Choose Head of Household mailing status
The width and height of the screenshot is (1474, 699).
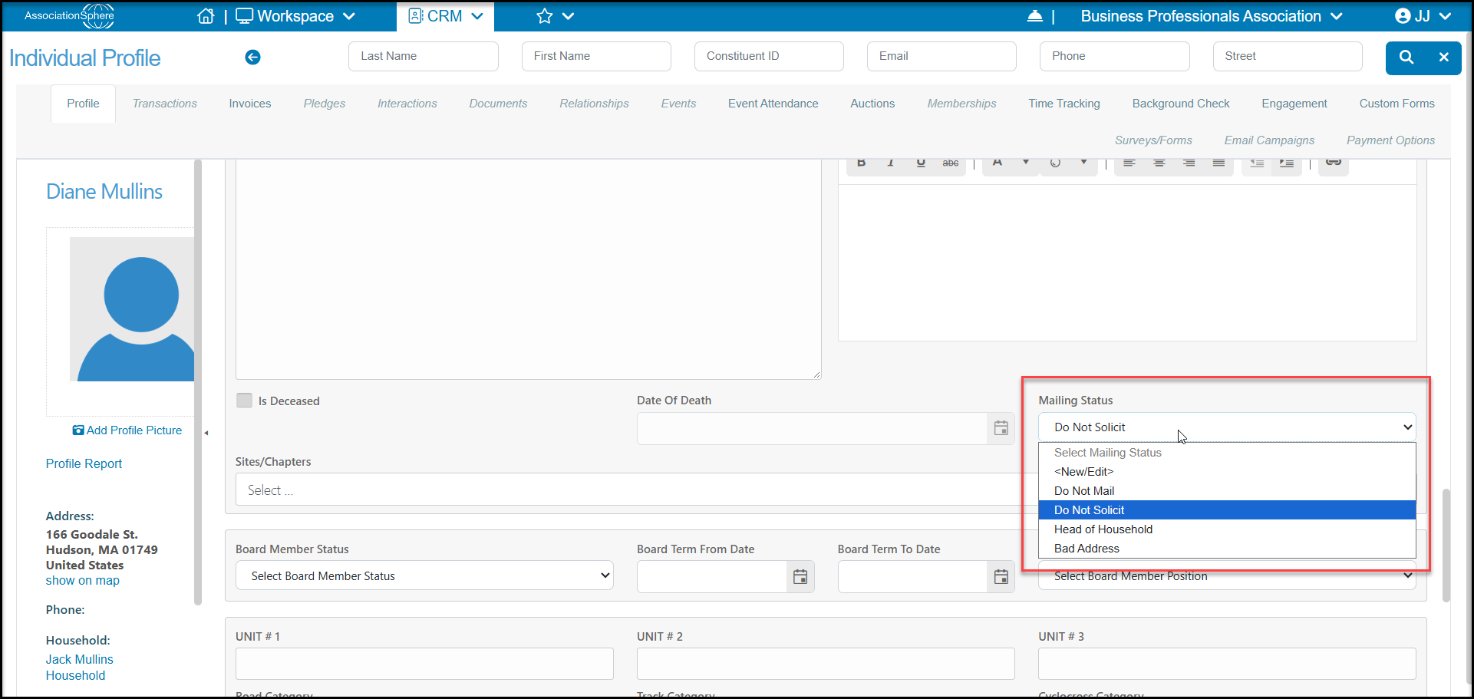(1227, 529)
